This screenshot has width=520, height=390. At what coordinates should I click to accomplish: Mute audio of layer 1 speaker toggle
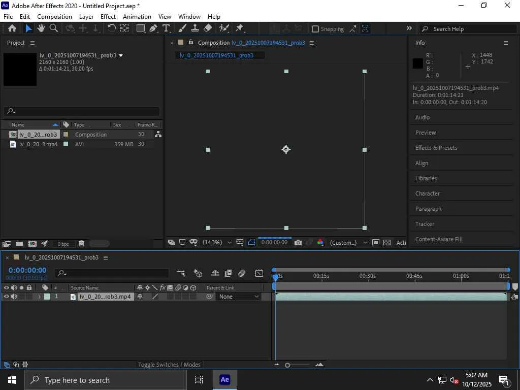pyautogui.click(x=14, y=297)
